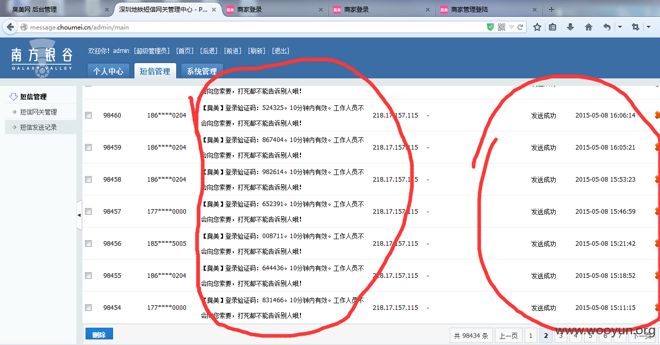Bookmark this page with the star icon
This screenshot has height=345, width=660.
(x=537, y=27)
